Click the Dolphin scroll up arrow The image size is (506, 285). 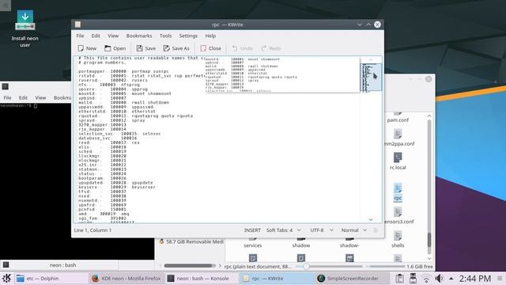[429, 116]
